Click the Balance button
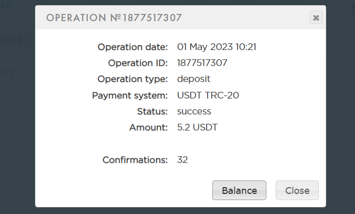This screenshot has width=355, height=214. click(239, 190)
